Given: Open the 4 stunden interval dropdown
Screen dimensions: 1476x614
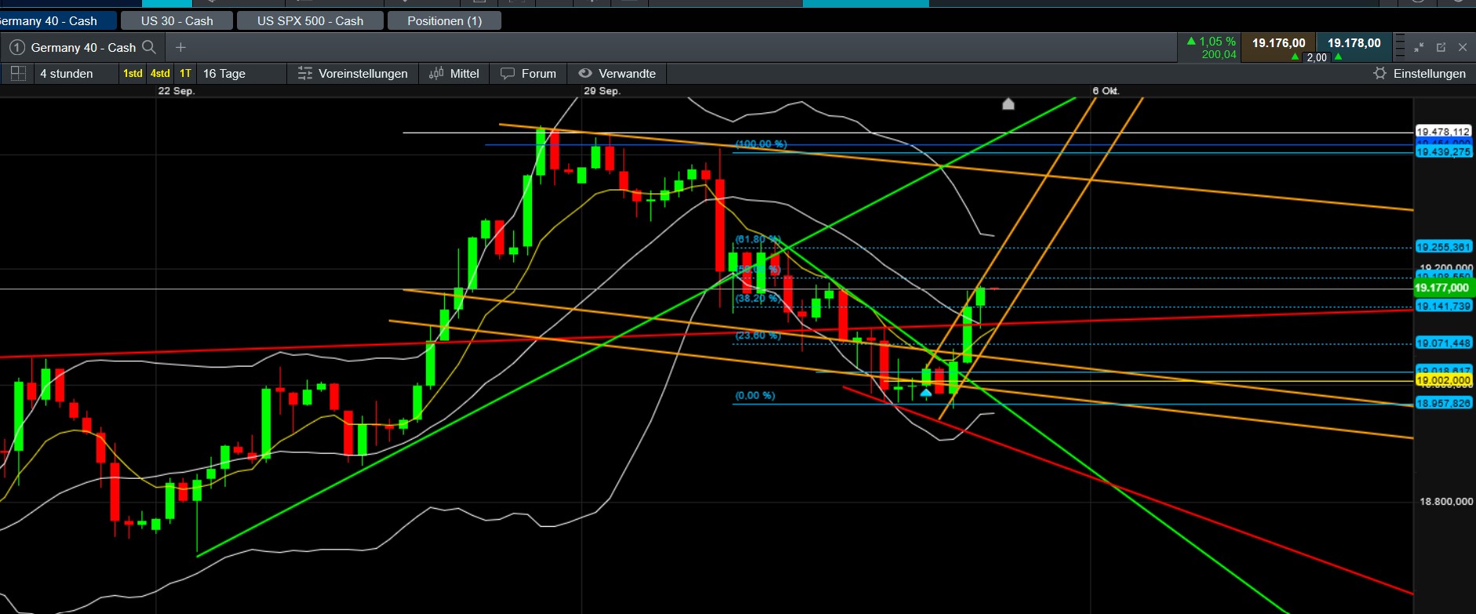Looking at the screenshot, I should (67, 74).
